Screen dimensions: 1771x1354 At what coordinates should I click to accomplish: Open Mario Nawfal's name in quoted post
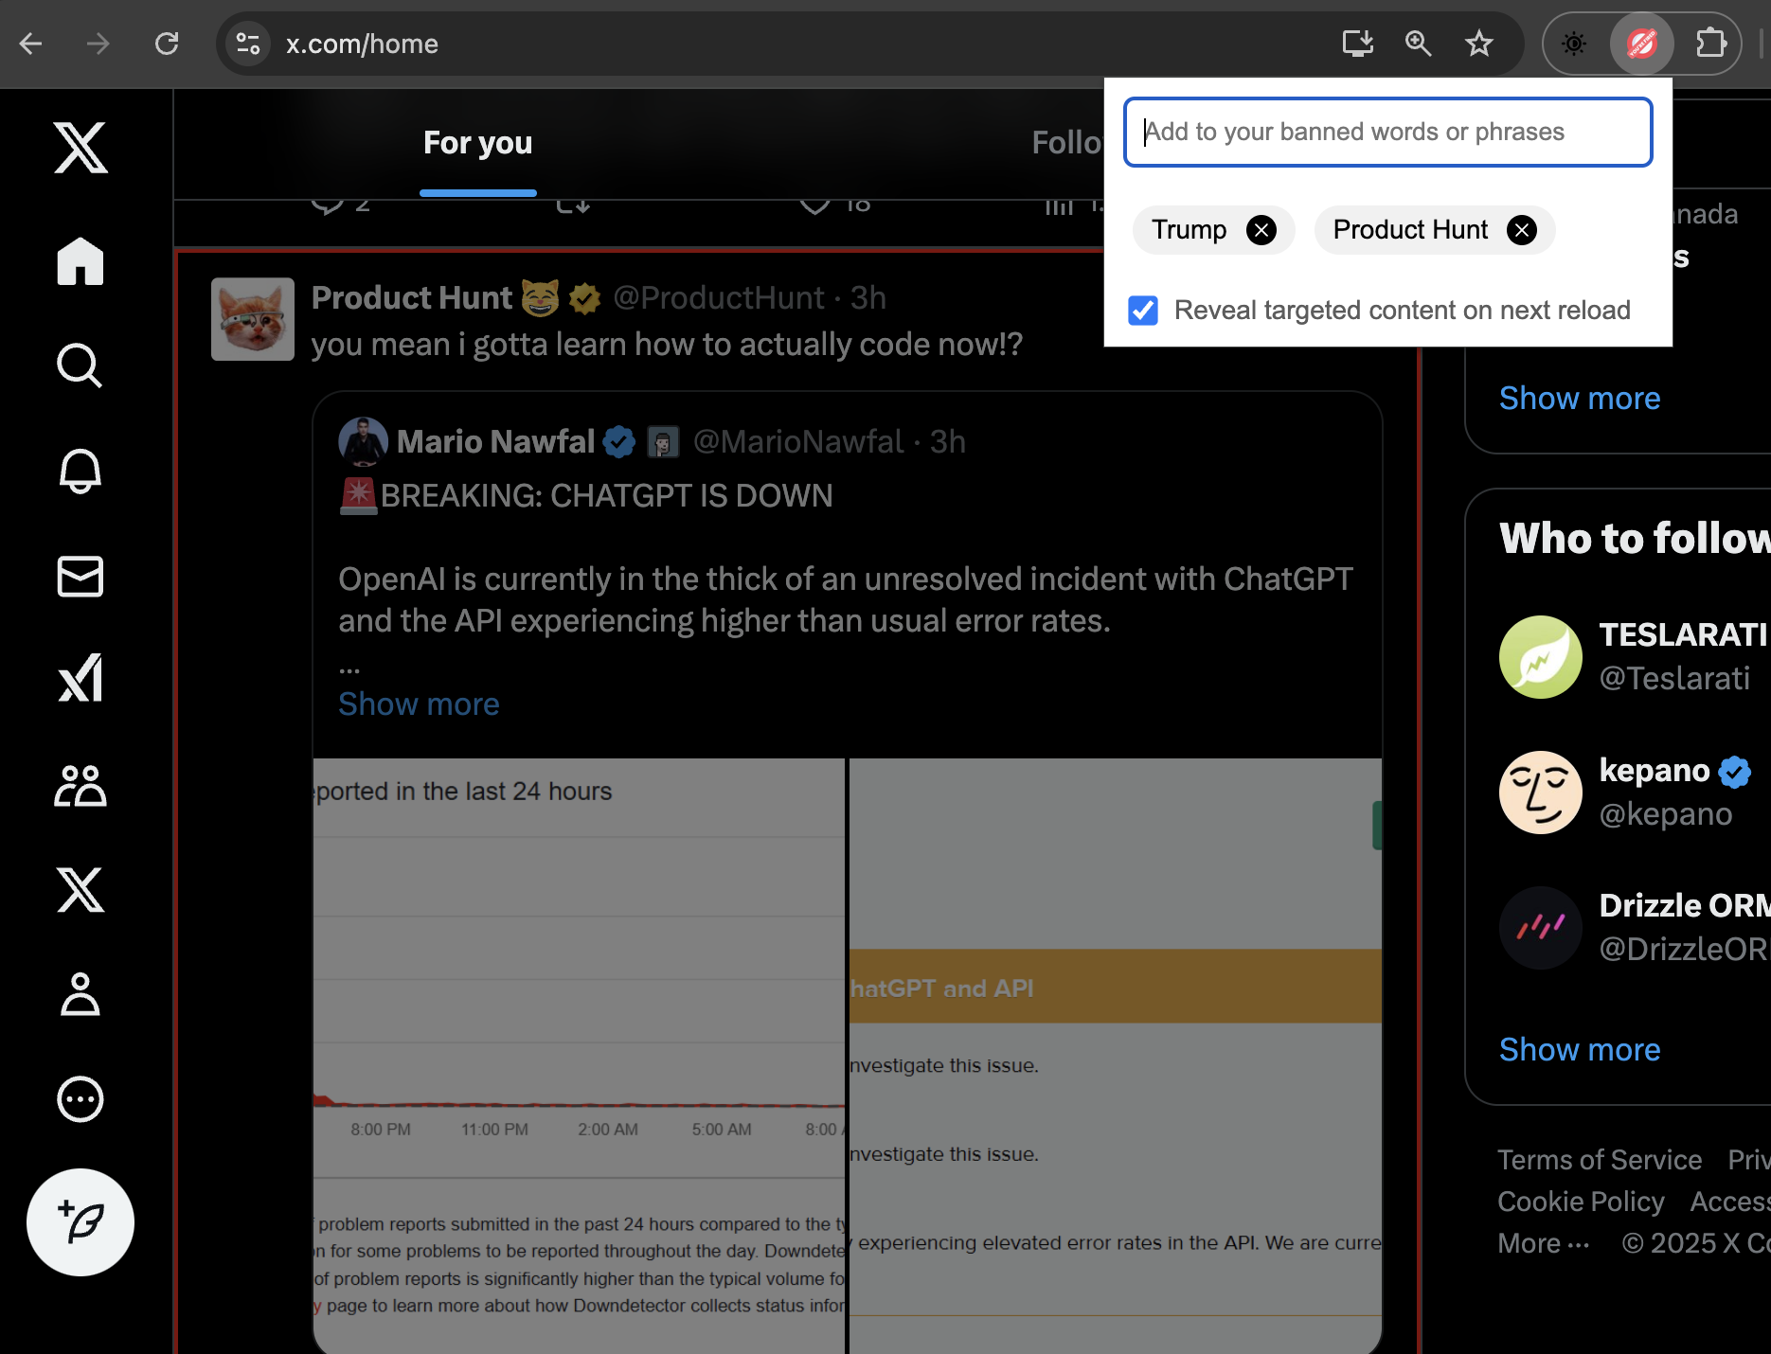(x=495, y=442)
